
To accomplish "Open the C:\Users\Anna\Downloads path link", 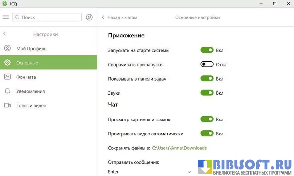I will 179,148.
